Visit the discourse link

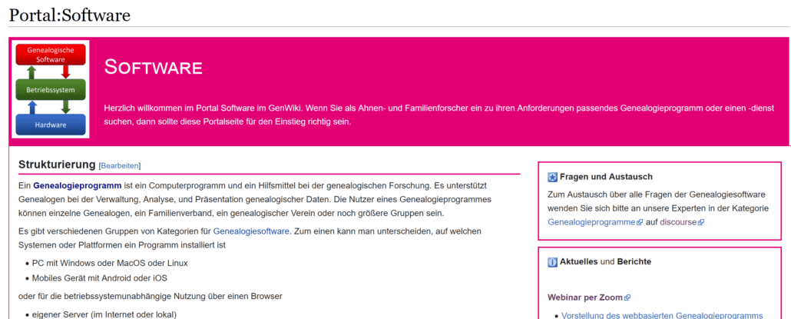pos(679,221)
